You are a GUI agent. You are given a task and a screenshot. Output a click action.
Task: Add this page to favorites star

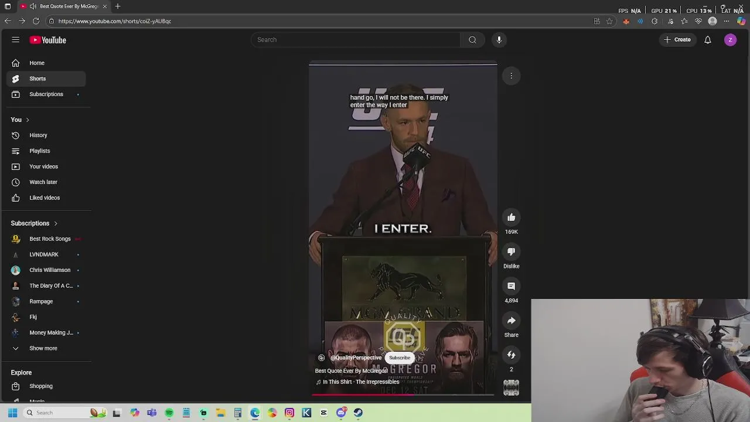pos(609,21)
